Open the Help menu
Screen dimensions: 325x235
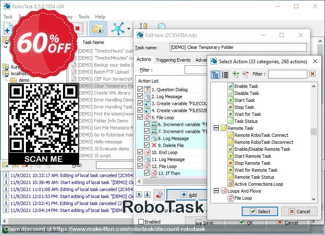point(100,17)
